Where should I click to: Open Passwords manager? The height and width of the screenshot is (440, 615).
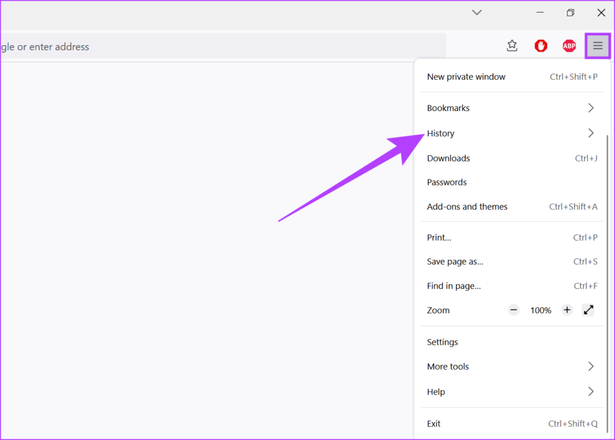446,182
